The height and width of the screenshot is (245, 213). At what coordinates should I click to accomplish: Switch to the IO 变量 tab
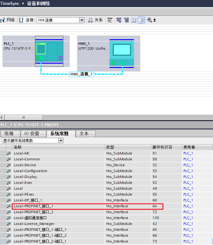33,133
